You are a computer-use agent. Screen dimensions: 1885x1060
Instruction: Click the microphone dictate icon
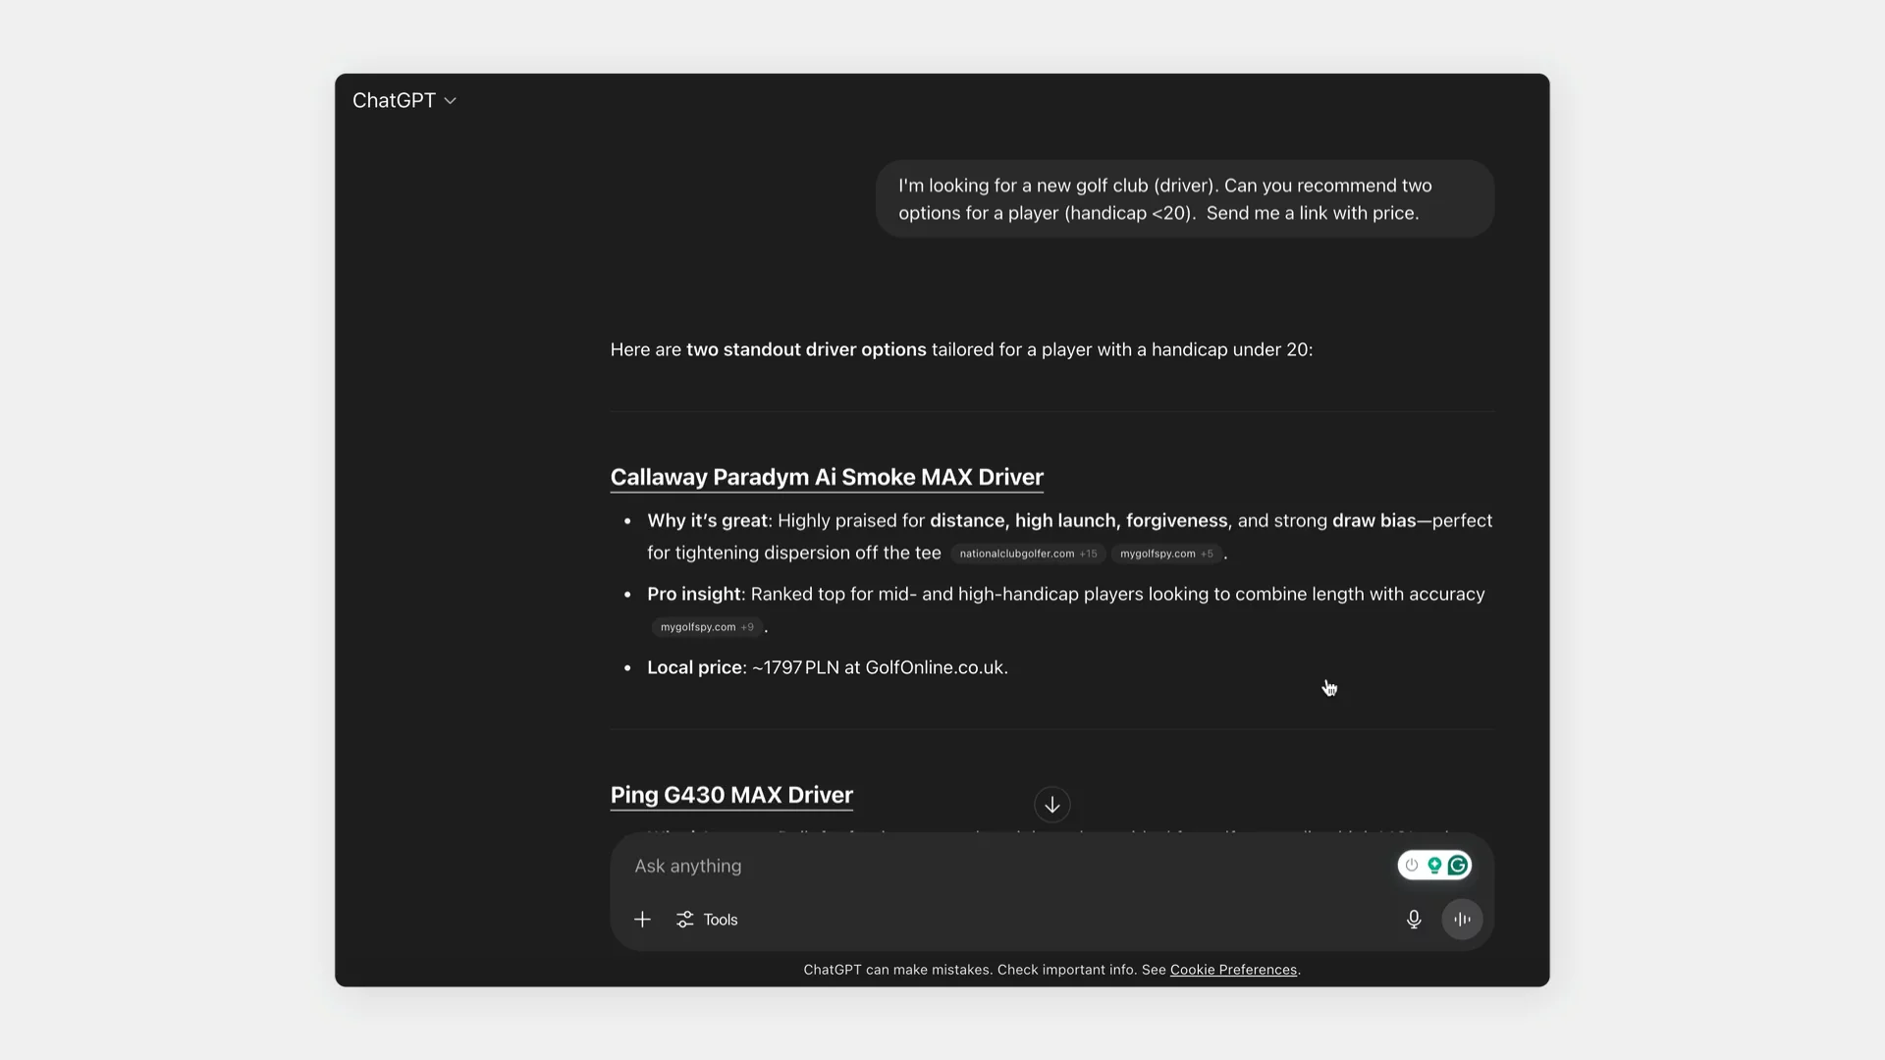point(1414,920)
